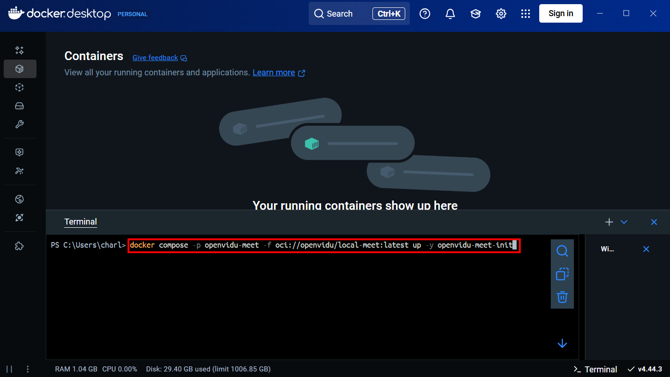Pause Docker Engine from the status bar

coord(9,369)
